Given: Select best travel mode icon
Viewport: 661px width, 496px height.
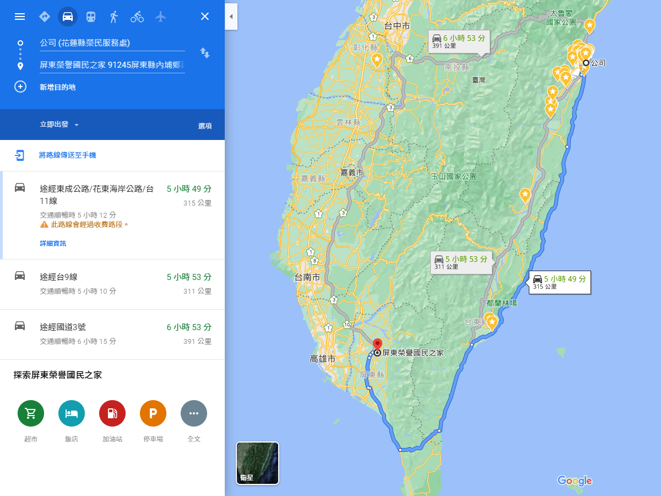Looking at the screenshot, I should pos(45,17).
